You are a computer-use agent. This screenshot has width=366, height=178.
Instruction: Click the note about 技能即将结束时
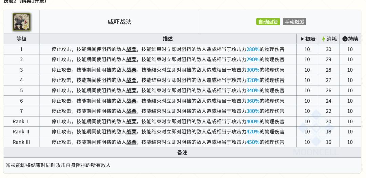click(58, 165)
